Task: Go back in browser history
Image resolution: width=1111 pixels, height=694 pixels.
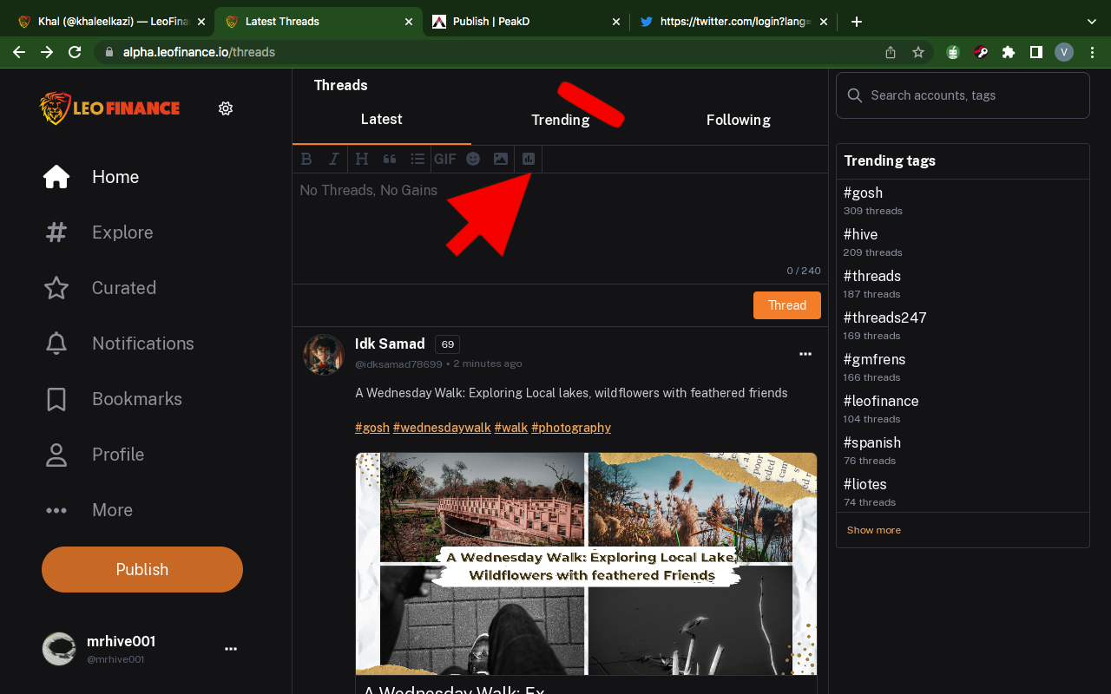Action: point(19,52)
